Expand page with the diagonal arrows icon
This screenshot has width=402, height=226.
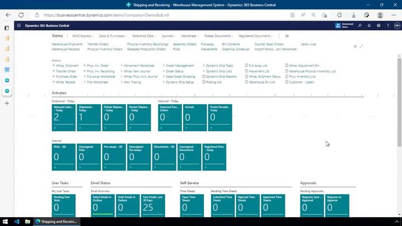361,46
